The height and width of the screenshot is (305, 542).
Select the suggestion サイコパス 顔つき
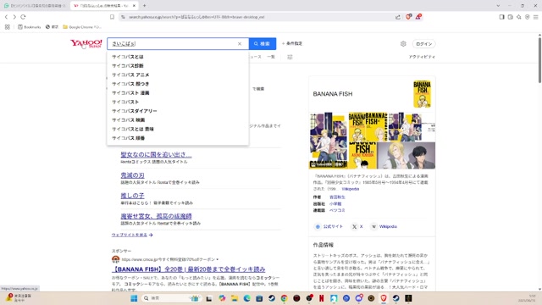(x=178, y=84)
